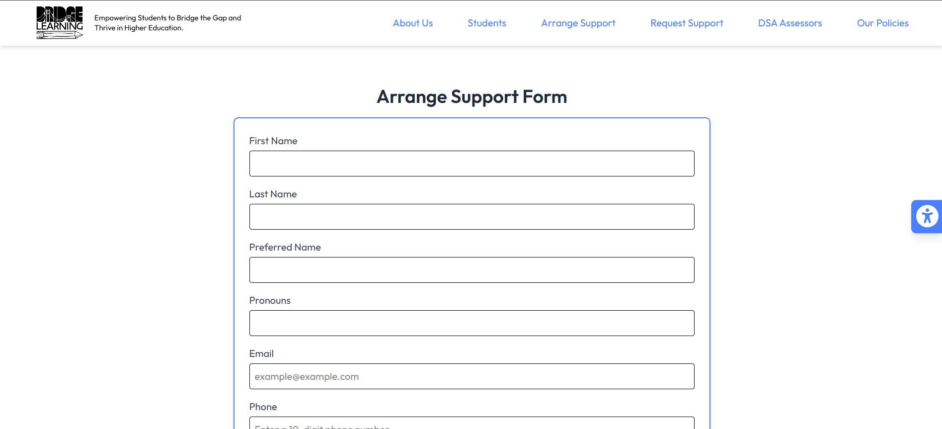Open the accessibility widget icon

pos(927,216)
